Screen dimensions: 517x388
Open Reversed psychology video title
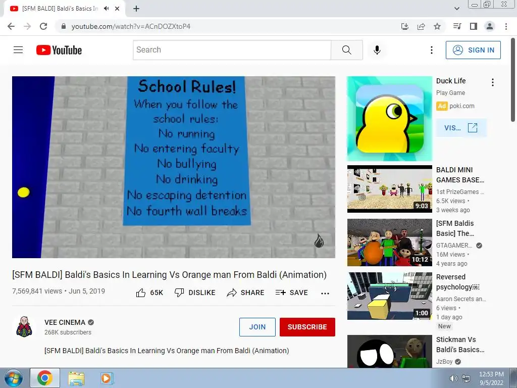[457, 282]
